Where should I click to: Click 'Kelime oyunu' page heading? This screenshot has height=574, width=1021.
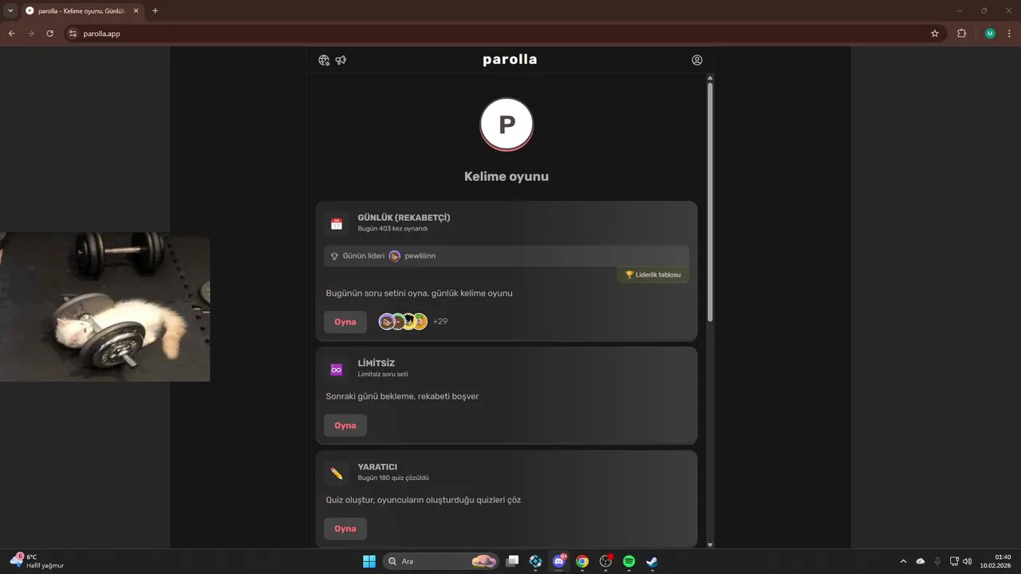pyautogui.click(x=507, y=177)
